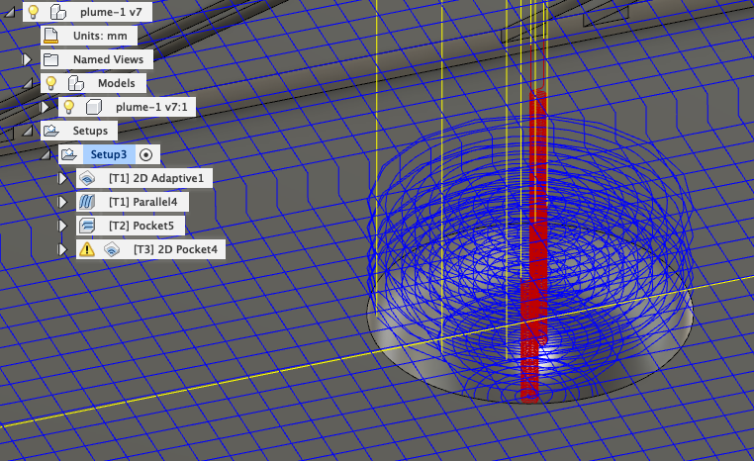Image resolution: width=754 pixels, height=461 pixels.
Task: Toggle the Setup3 active radio indicator
Action: 145,154
